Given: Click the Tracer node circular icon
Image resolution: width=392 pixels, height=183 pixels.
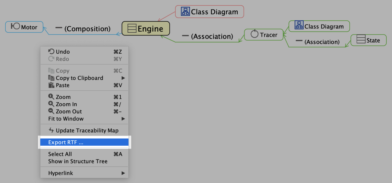Looking at the screenshot, I should (x=254, y=34).
